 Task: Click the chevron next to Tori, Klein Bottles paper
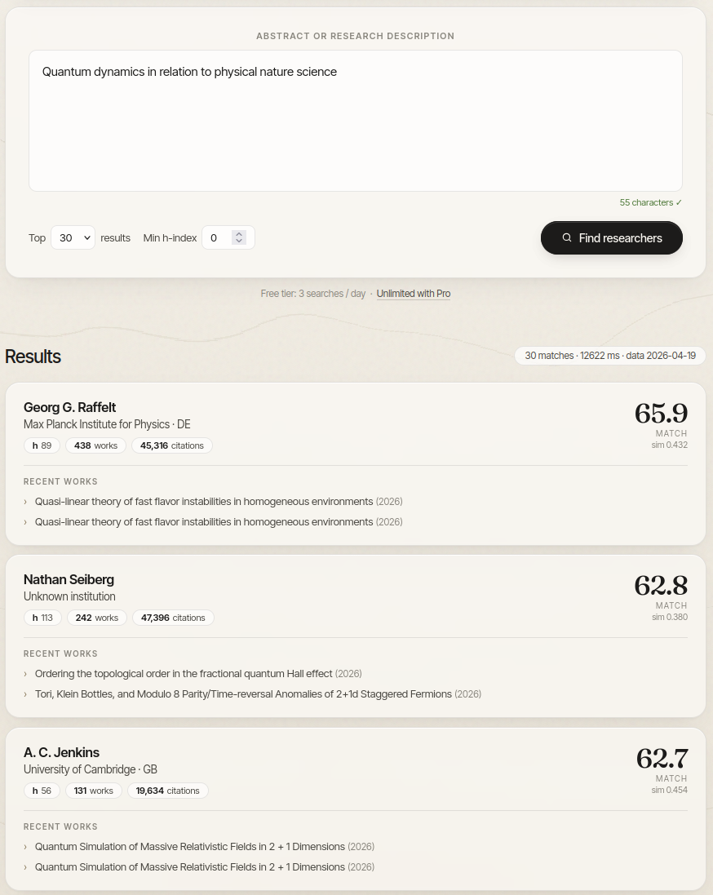coord(26,693)
